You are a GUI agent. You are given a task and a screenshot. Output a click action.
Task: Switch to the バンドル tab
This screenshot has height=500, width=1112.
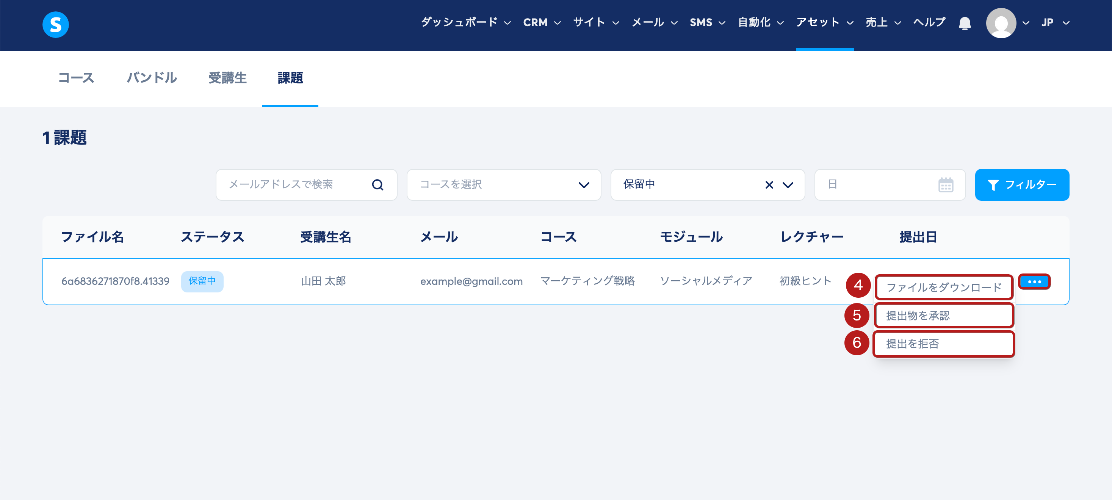tap(152, 78)
